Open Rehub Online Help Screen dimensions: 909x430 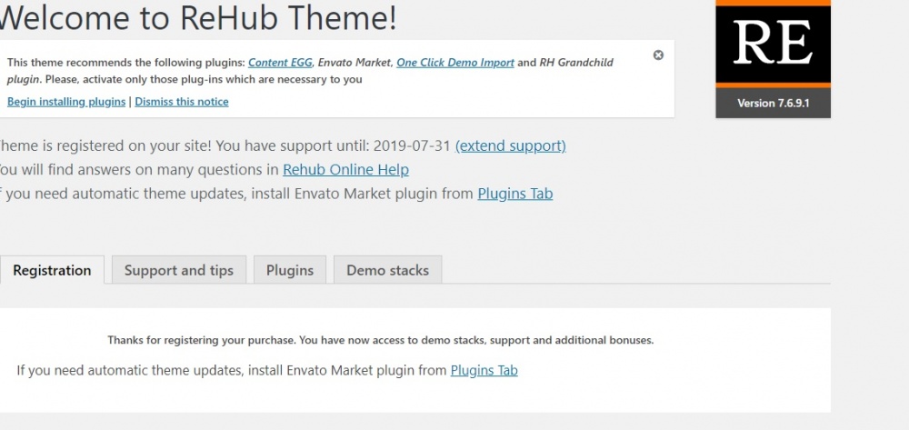[x=345, y=169]
